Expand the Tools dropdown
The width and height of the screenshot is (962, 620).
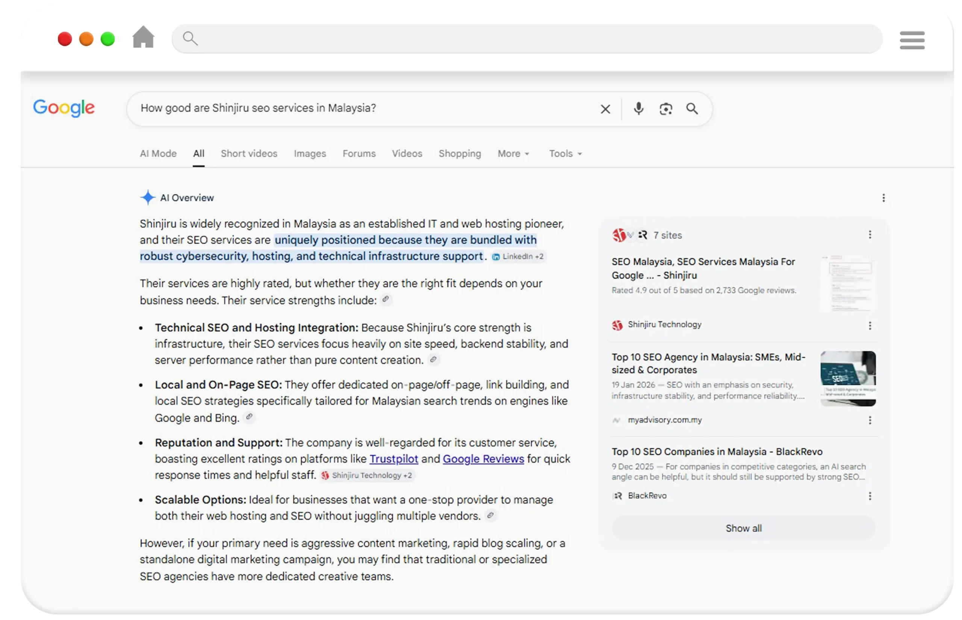[566, 153]
